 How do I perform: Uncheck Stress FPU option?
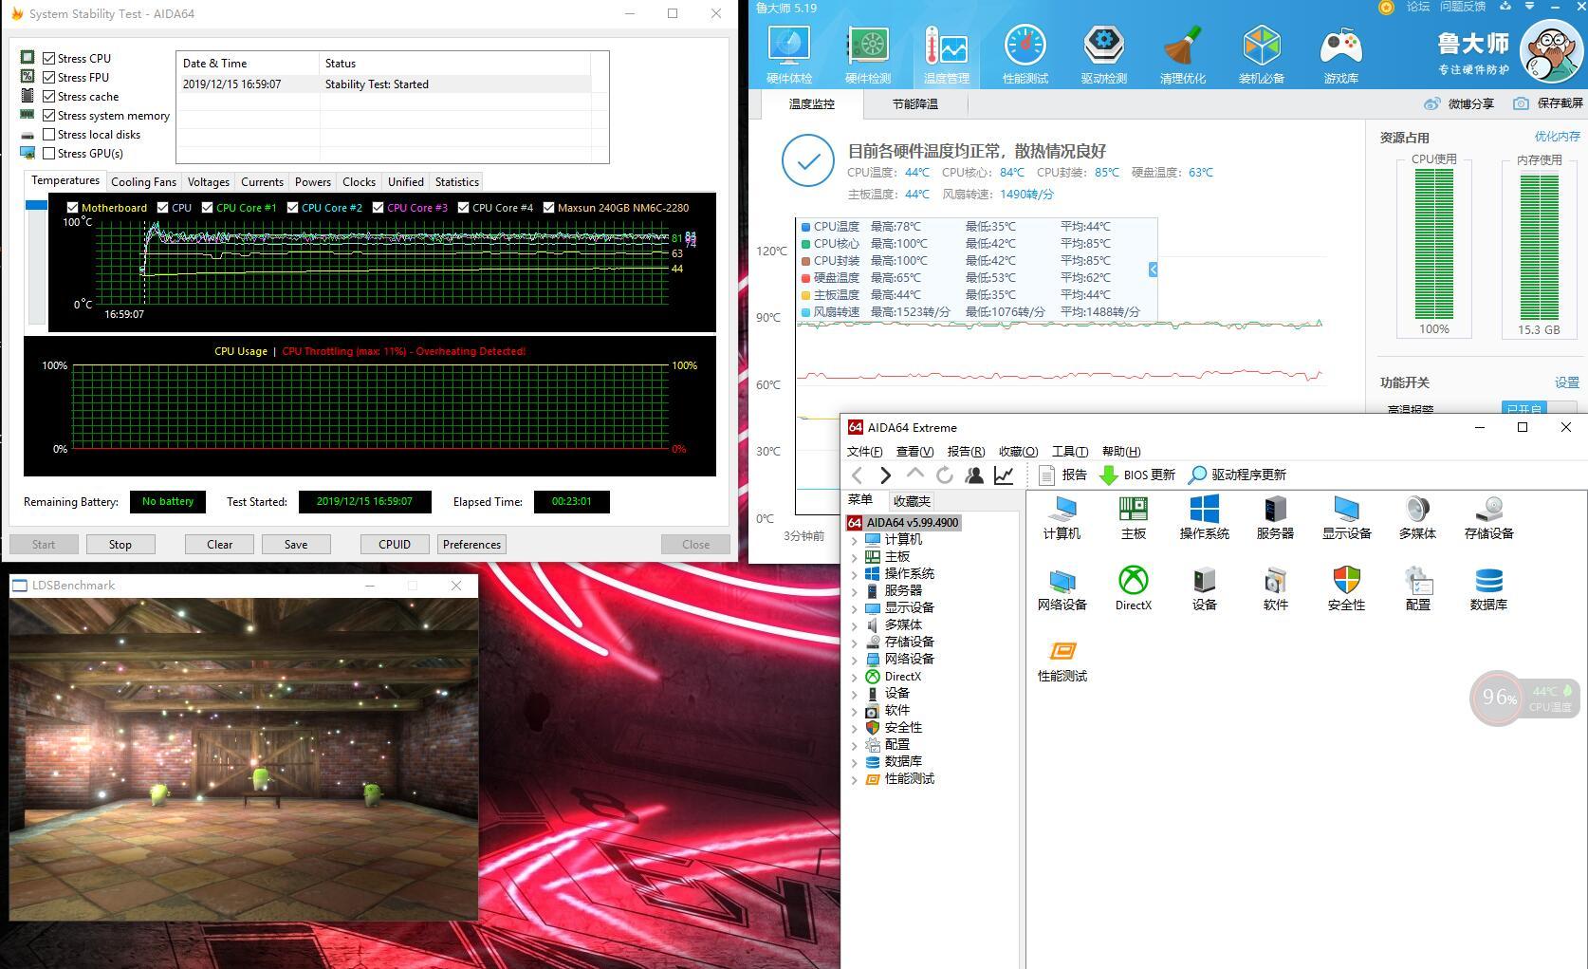(x=49, y=77)
